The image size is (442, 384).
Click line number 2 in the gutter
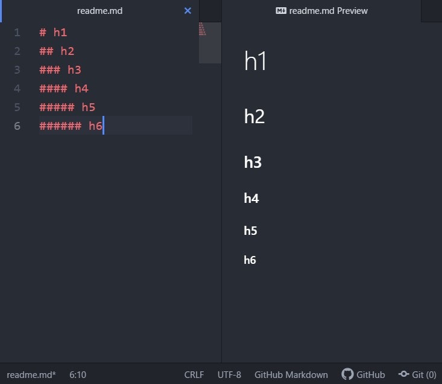click(17, 51)
